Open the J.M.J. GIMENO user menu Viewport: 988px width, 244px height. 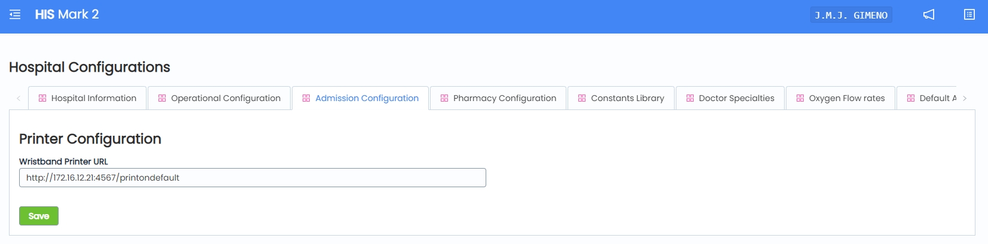pyautogui.click(x=851, y=15)
